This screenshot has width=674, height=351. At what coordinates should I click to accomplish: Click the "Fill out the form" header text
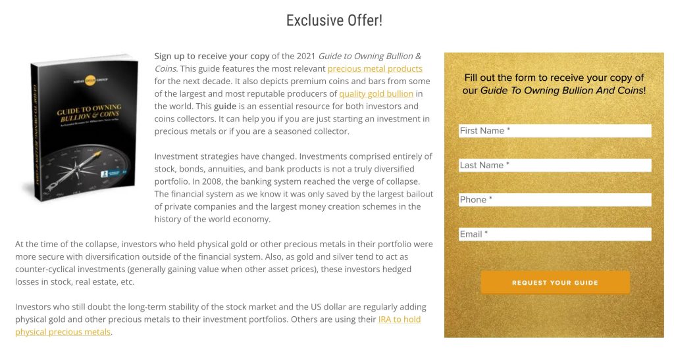pos(554,78)
